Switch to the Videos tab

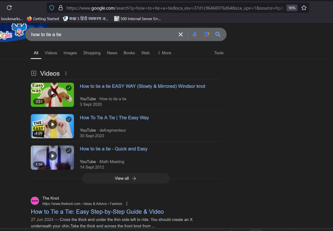tap(51, 53)
